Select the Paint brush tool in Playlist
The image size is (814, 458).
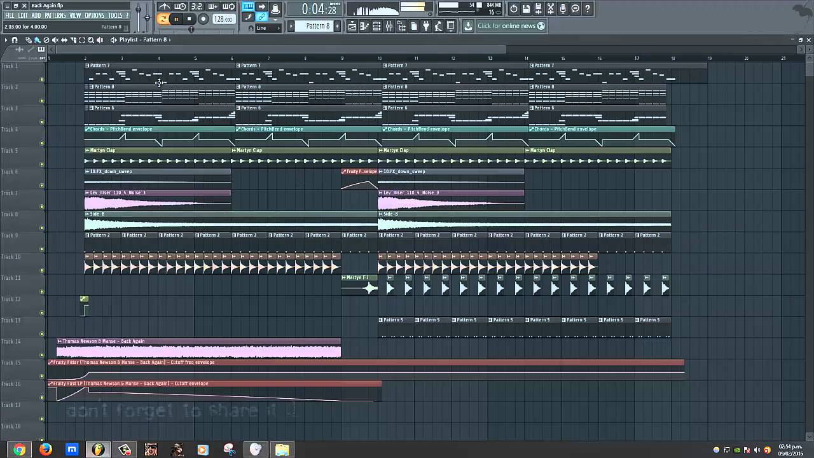[38, 40]
